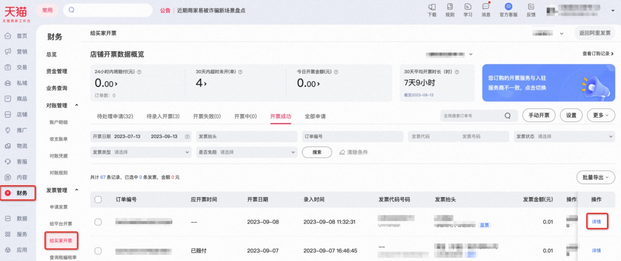Switch to 待录入开票(3) tab
The image size is (621, 261).
[x=163, y=116]
